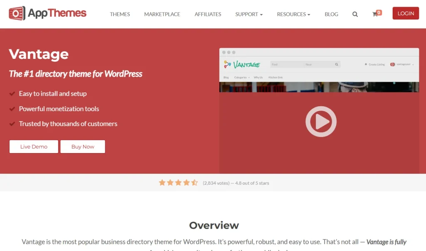Open the Themes menu item
The width and height of the screenshot is (426, 251).
tap(120, 14)
